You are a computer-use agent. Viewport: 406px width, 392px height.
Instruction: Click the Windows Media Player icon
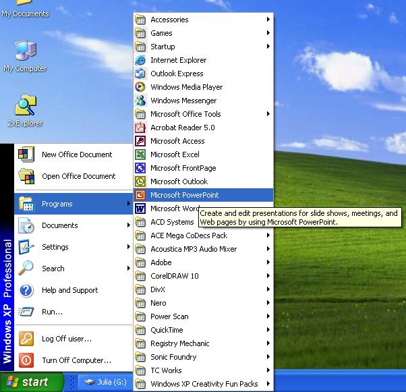[x=140, y=87]
